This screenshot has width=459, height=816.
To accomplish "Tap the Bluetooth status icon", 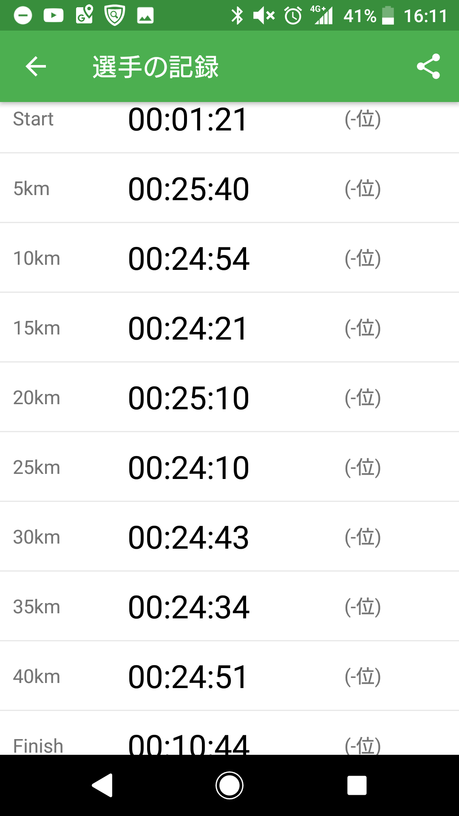I will pos(237,16).
